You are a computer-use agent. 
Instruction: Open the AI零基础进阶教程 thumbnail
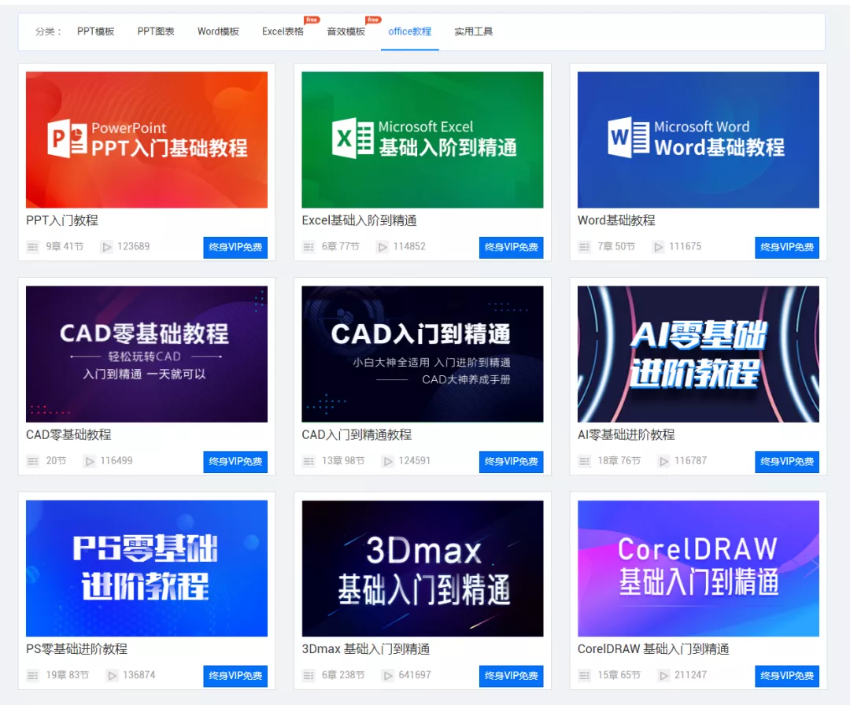click(x=698, y=354)
